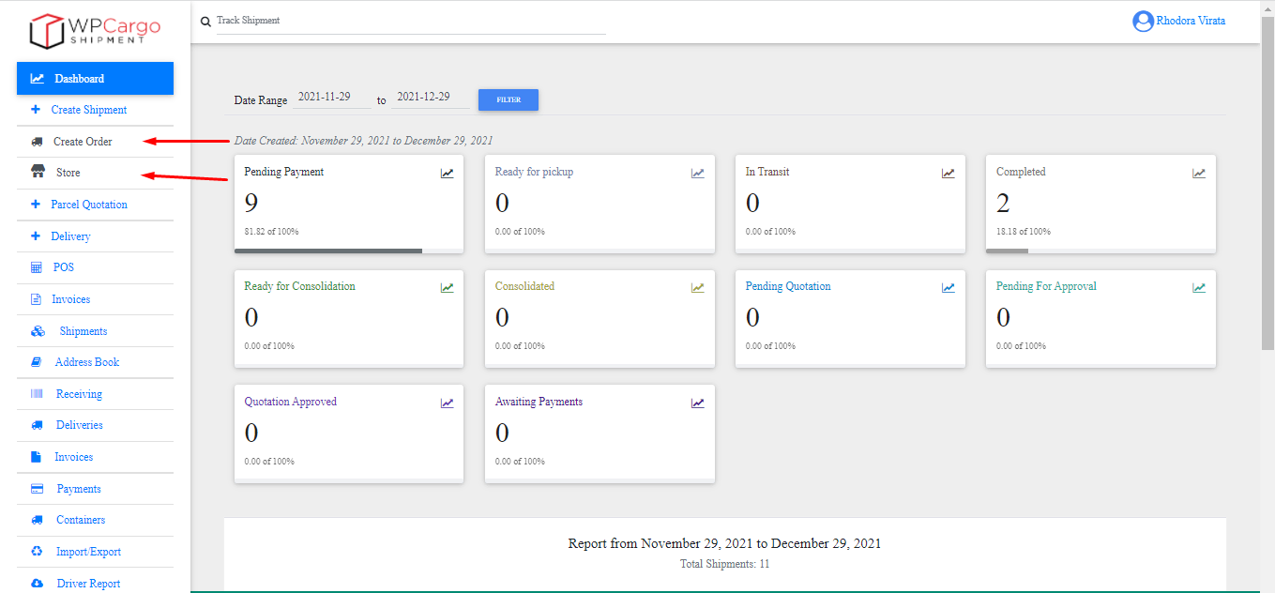Open Parcel Quotation page
Screen dimensions: 1275x593
coord(88,205)
